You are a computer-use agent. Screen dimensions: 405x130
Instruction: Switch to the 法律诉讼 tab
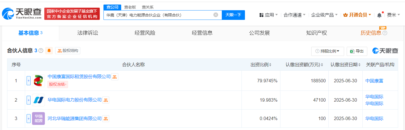coord(87,33)
